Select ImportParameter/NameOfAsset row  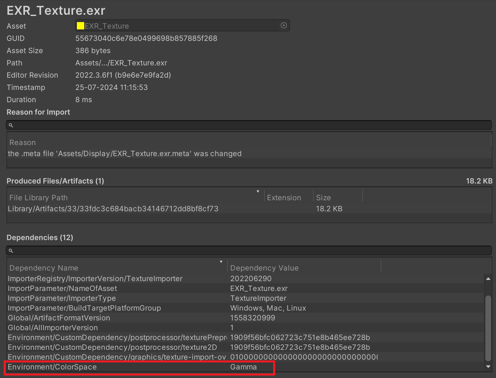tap(245, 289)
